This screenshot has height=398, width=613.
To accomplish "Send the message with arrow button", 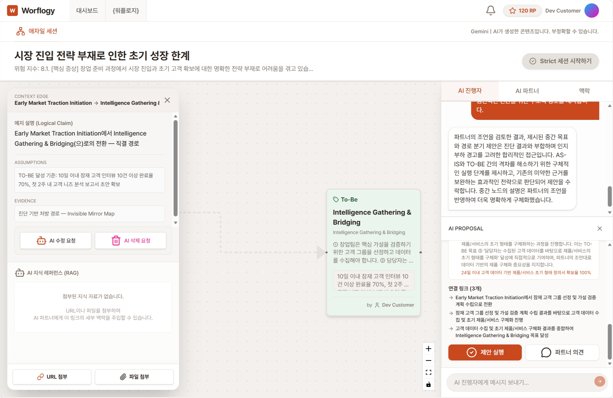I will click(x=600, y=381).
